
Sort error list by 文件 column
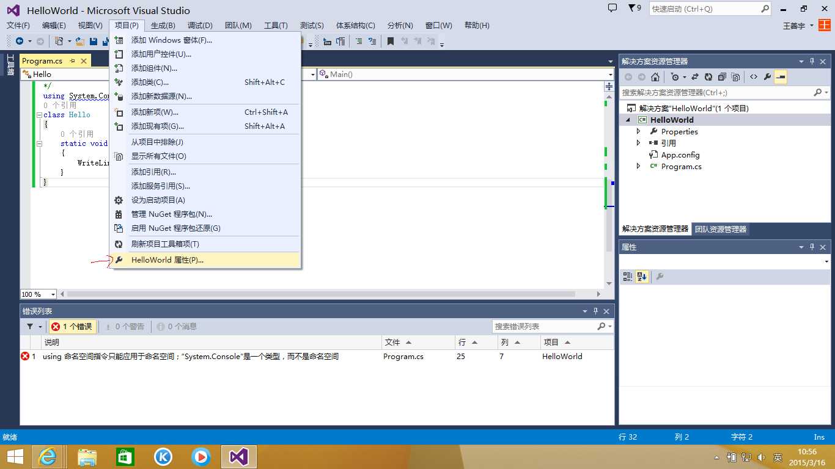(x=419, y=343)
